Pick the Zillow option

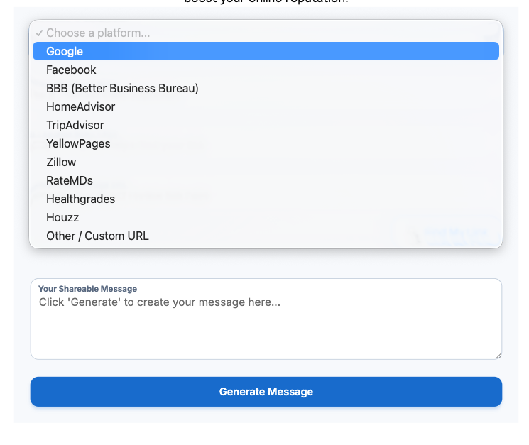(x=266, y=162)
